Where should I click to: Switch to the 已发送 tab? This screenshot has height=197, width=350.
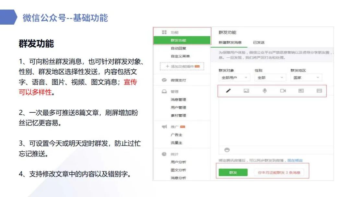coord(259,42)
